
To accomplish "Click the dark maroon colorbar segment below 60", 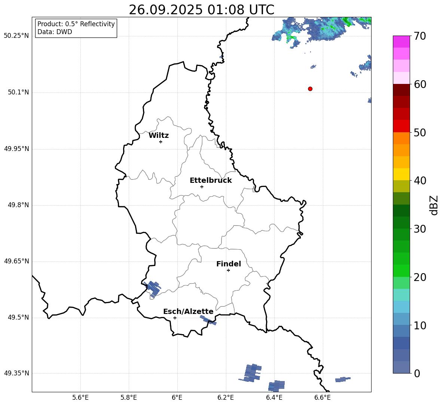I will click(401, 90).
